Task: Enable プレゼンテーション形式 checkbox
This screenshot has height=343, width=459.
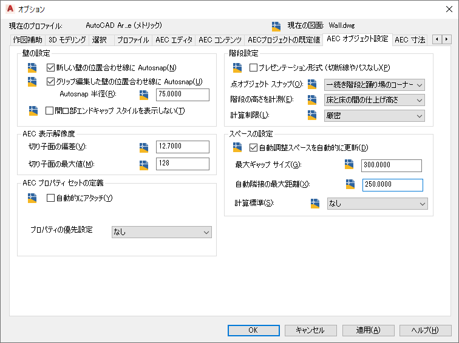Action: 254,68
